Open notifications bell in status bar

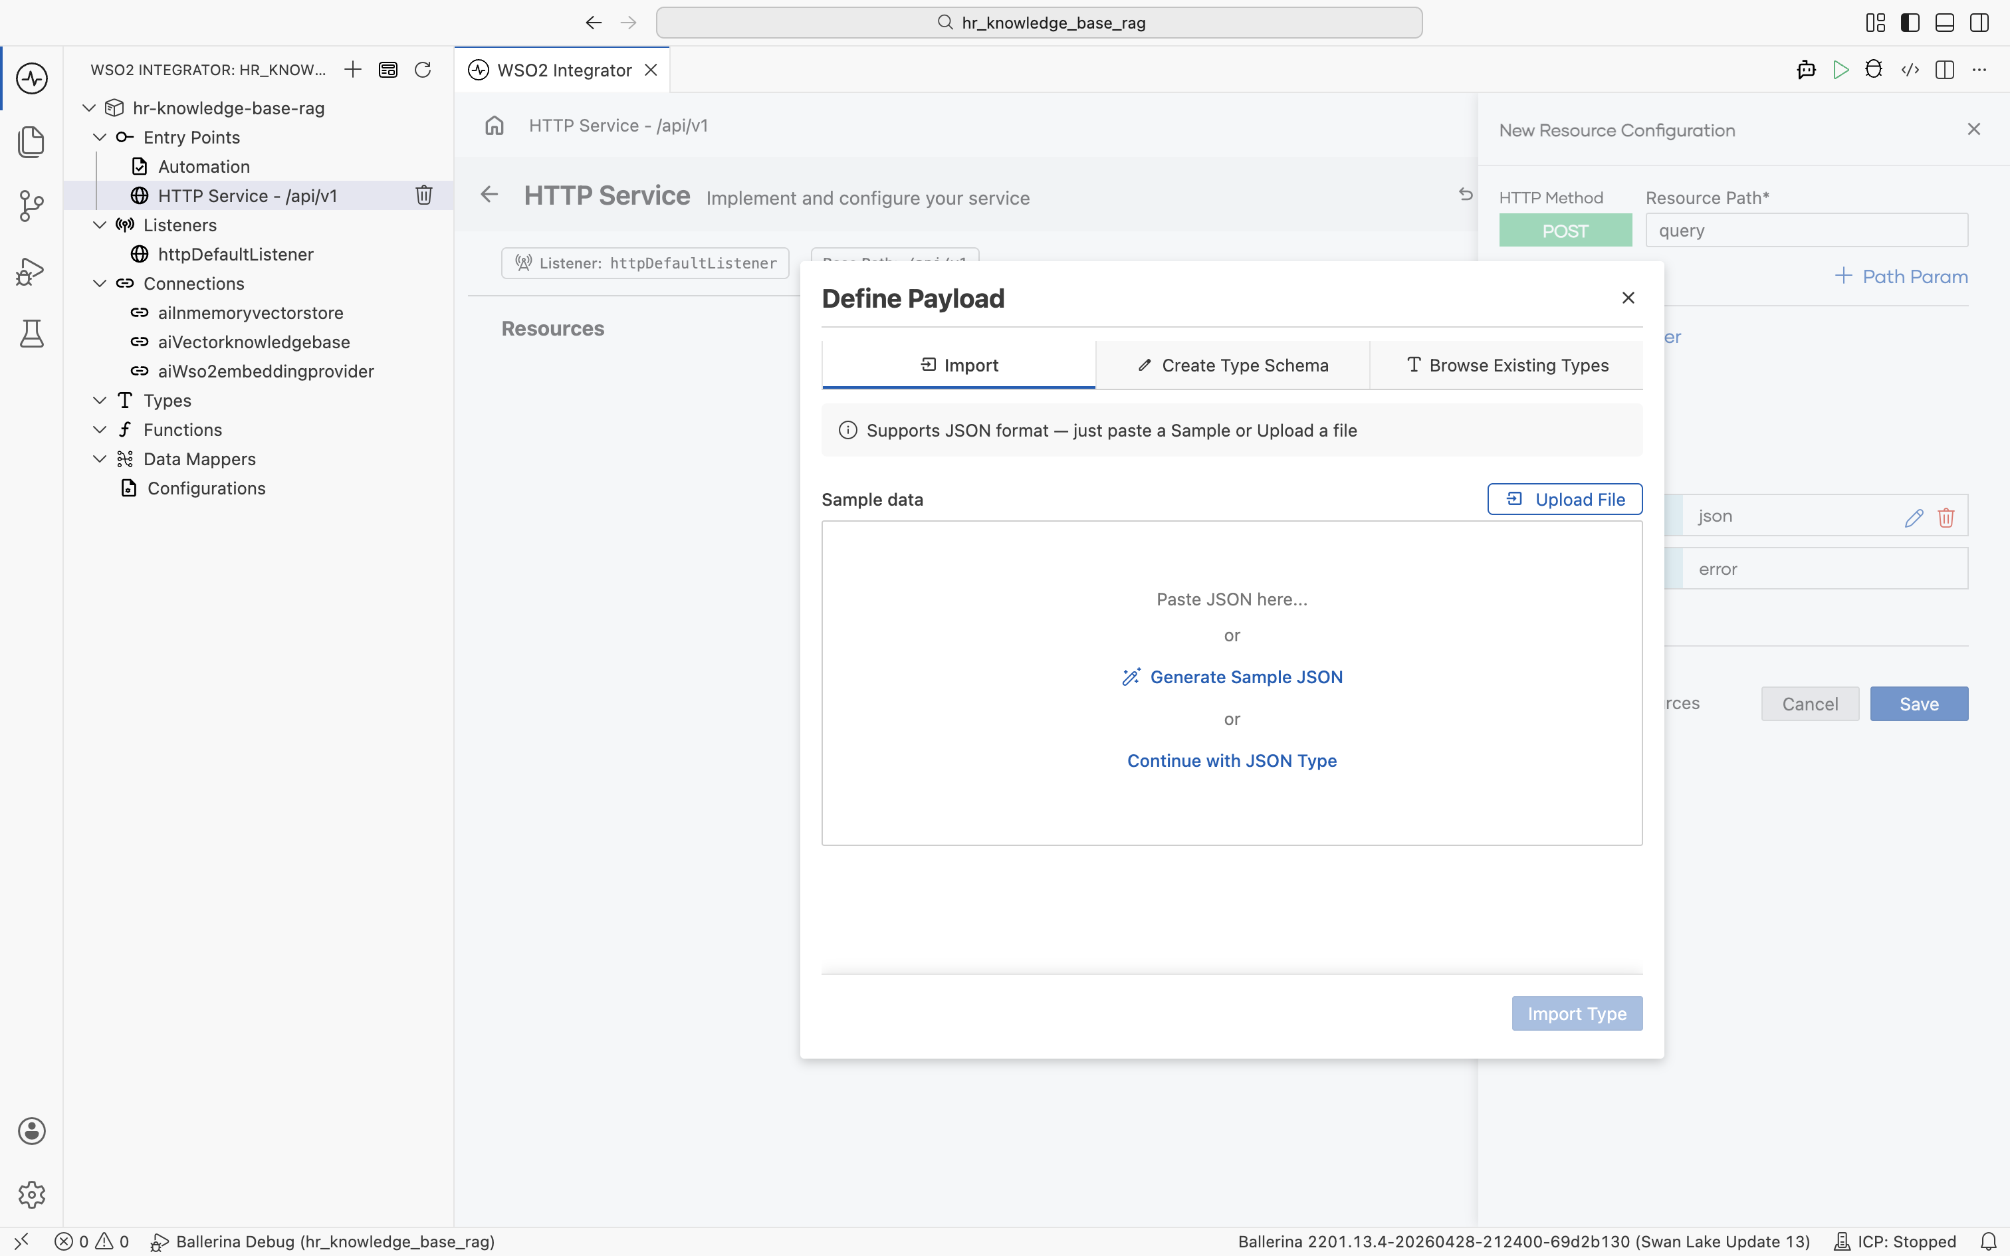[1989, 1241]
